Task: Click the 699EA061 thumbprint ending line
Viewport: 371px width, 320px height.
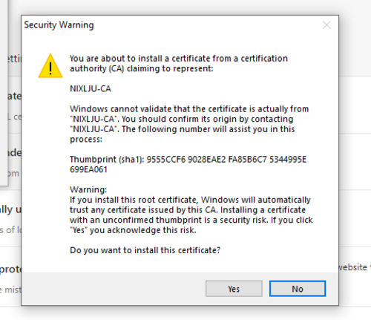Action: pyautogui.click(x=88, y=170)
